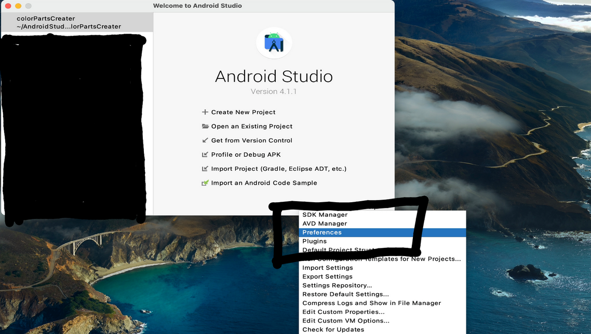Open the colorPartsCreater recent project

(77, 22)
